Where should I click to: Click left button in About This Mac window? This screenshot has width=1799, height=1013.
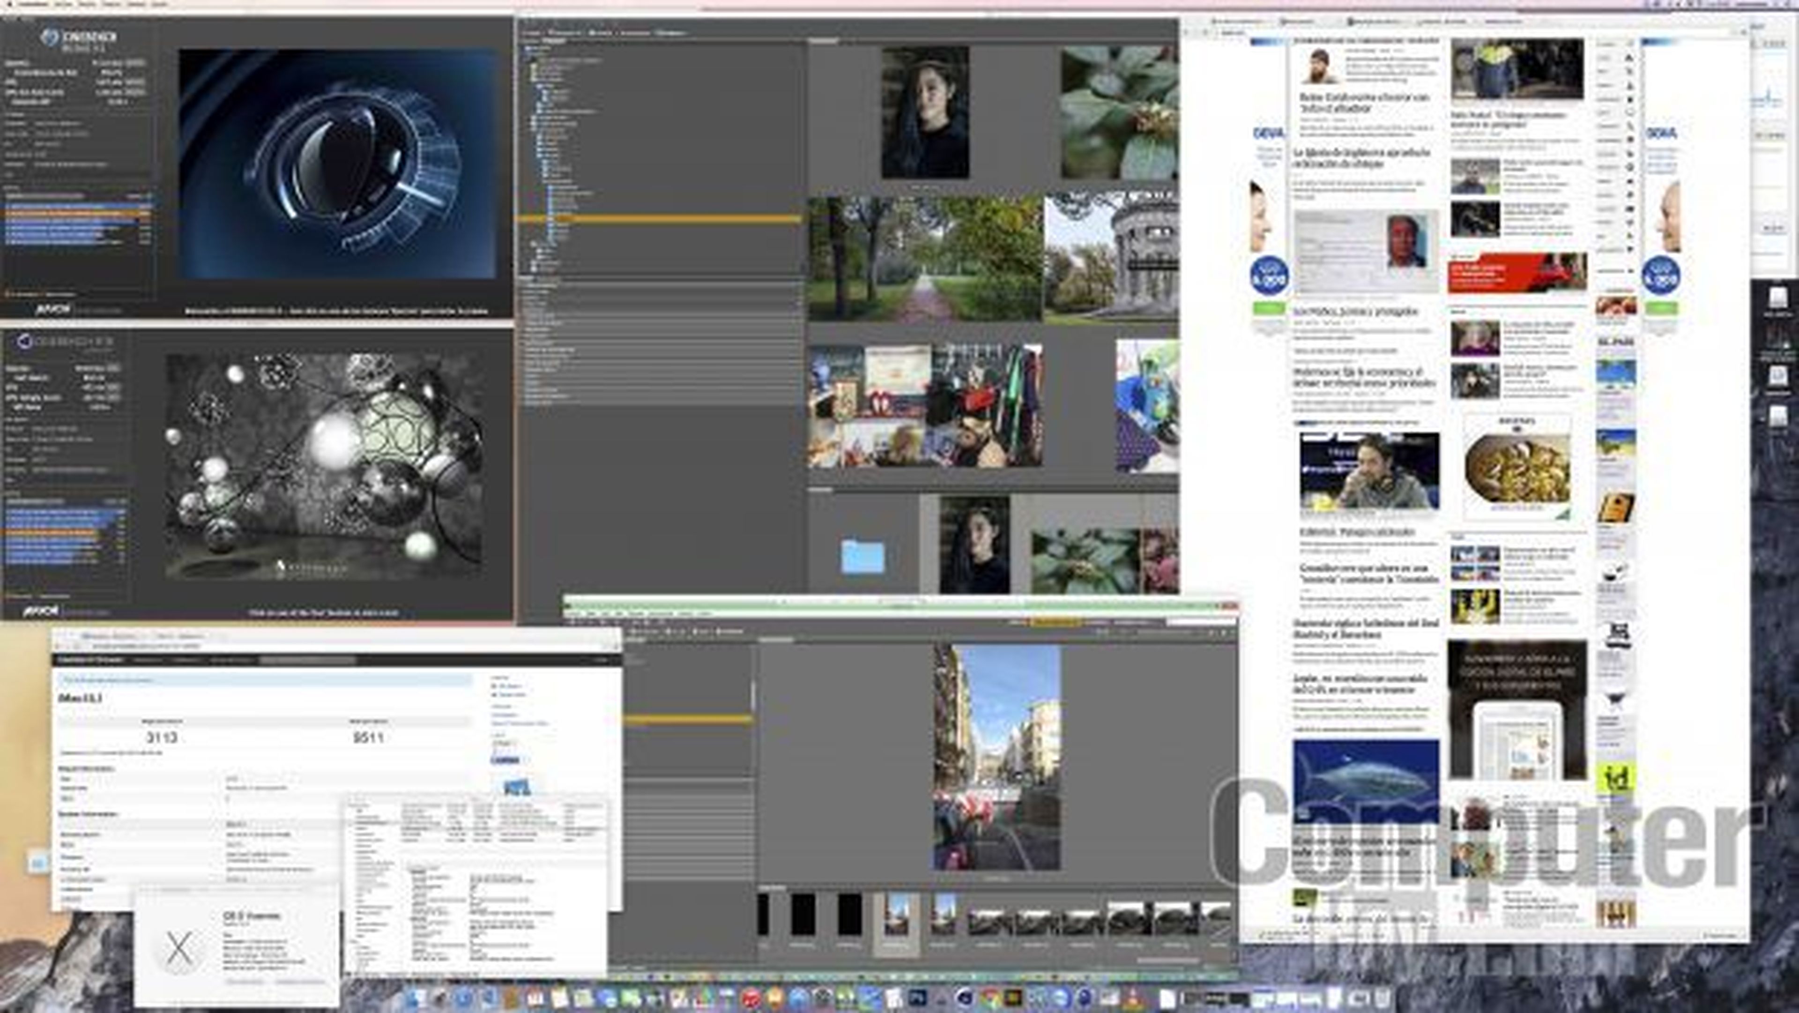(245, 982)
